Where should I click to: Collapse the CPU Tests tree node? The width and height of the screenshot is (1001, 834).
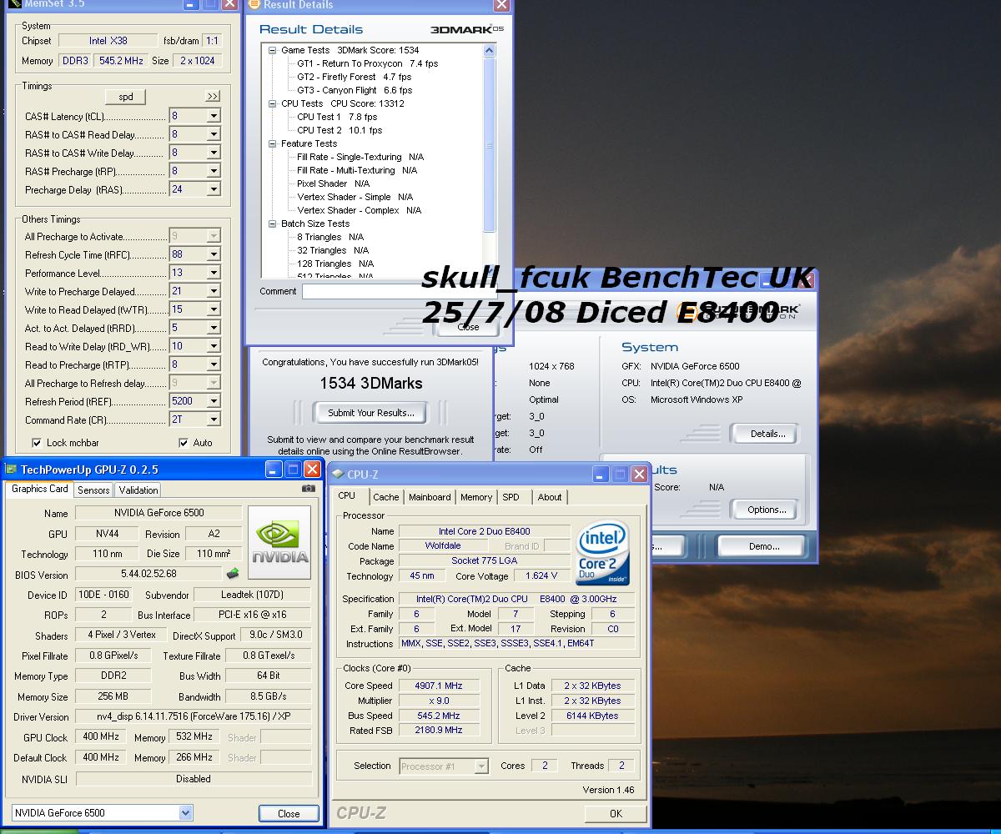[x=273, y=103]
